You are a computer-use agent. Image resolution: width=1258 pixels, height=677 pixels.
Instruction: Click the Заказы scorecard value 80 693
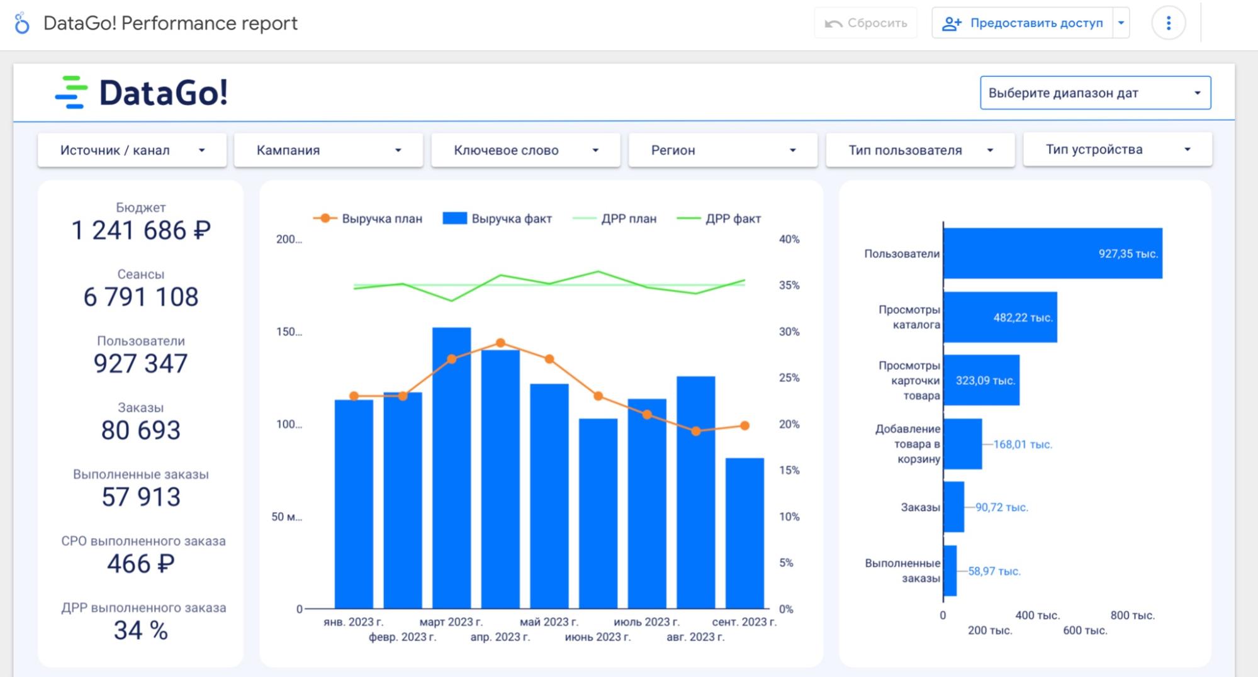pyautogui.click(x=141, y=430)
